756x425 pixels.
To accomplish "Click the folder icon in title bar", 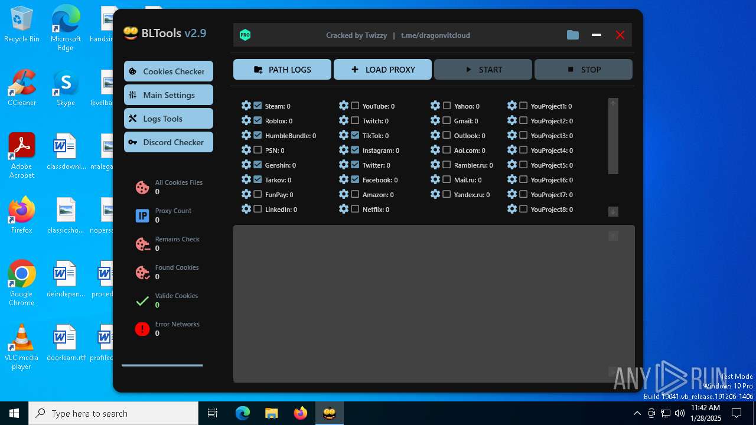I will (573, 35).
